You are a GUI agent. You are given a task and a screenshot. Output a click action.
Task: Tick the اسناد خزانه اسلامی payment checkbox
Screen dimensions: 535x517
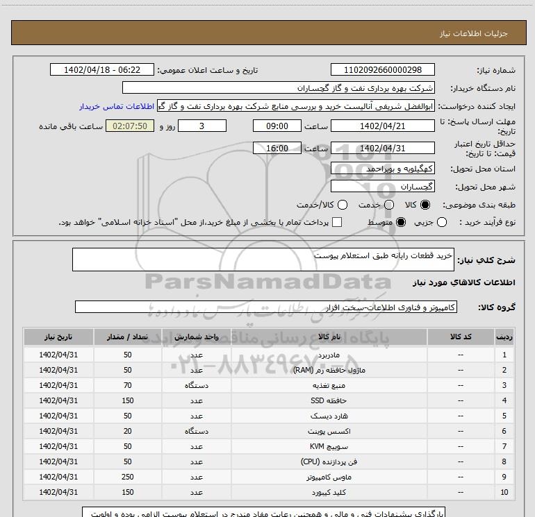pos(337,222)
